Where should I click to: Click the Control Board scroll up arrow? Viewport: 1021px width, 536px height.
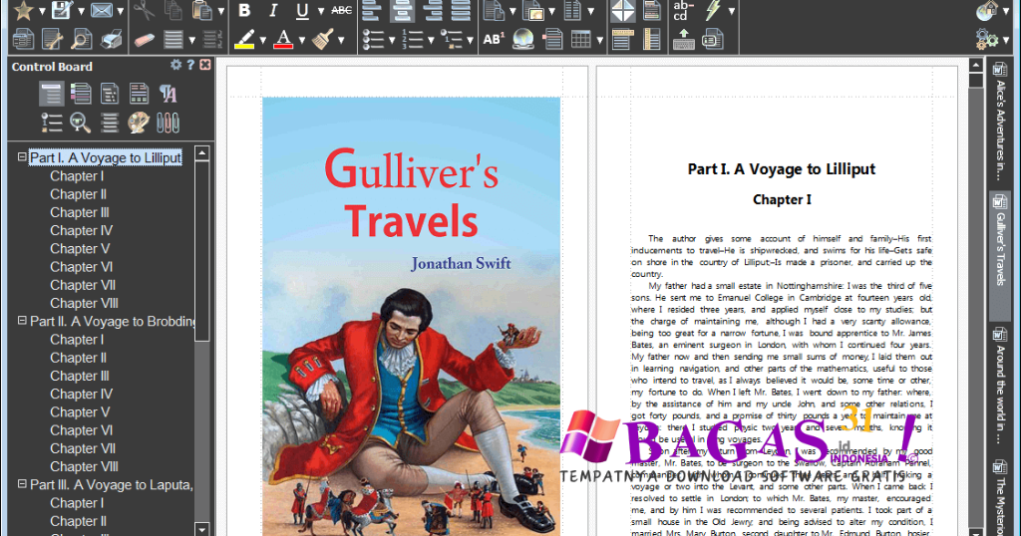point(201,153)
